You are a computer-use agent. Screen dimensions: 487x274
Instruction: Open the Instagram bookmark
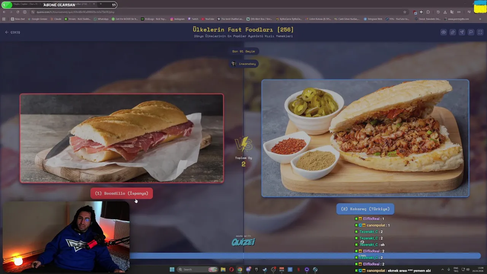(177, 19)
